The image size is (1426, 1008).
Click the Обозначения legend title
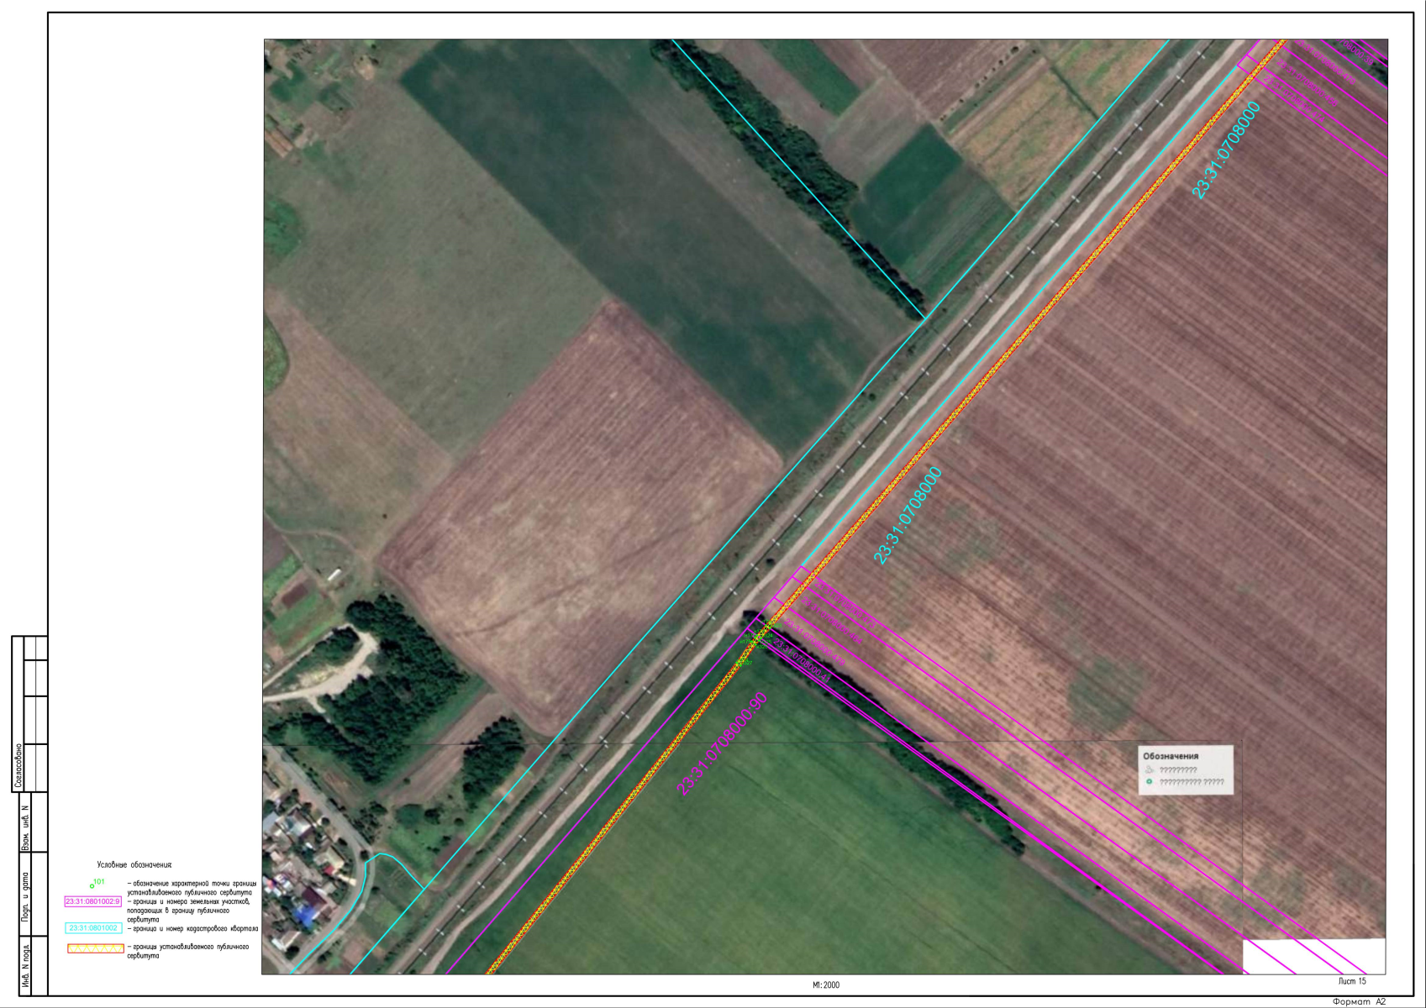pyautogui.click(x=1171, y=756)
